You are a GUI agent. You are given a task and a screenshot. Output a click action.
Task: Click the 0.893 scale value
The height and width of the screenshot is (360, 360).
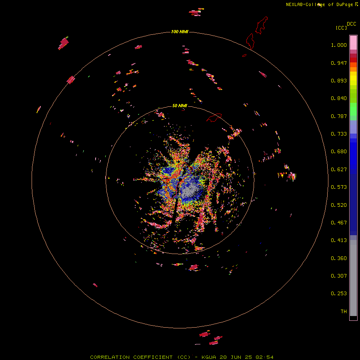point(339,80)
